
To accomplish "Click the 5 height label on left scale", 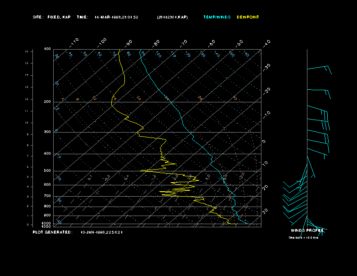I will tap(28, 177).
